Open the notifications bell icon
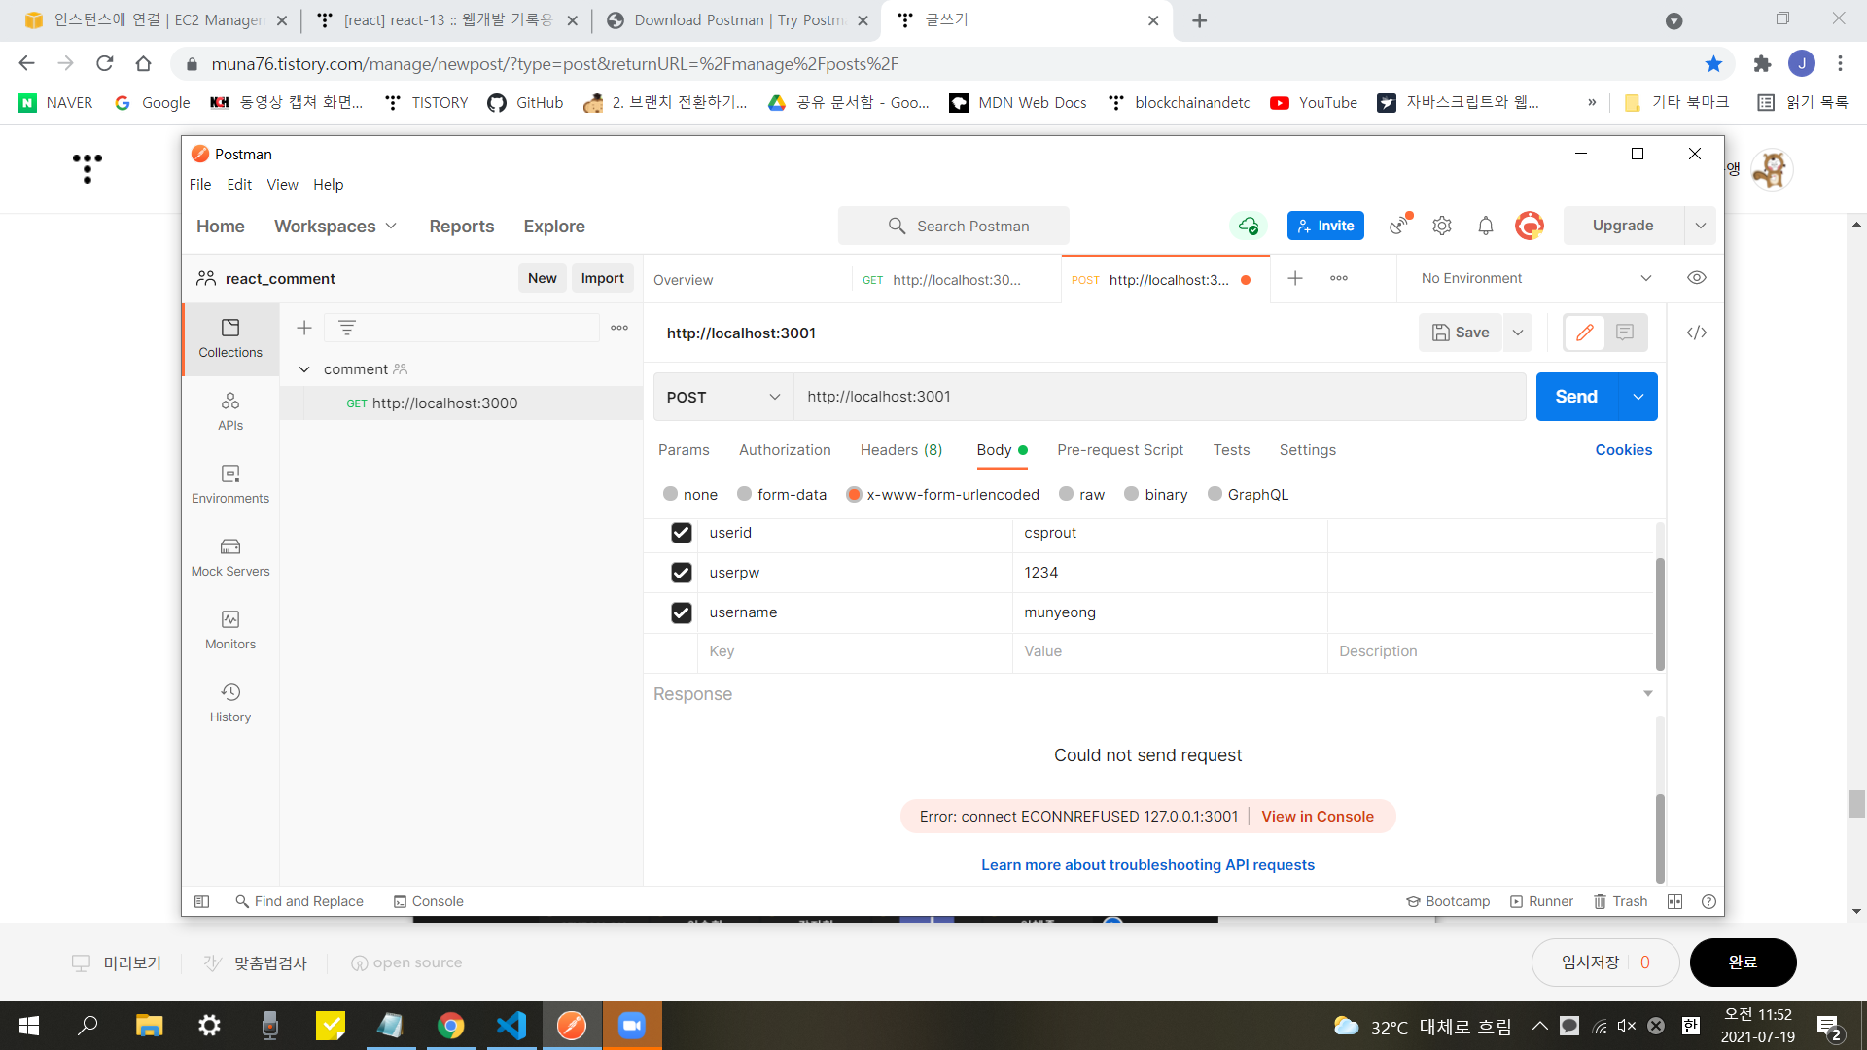 [x=1486, y=226]
